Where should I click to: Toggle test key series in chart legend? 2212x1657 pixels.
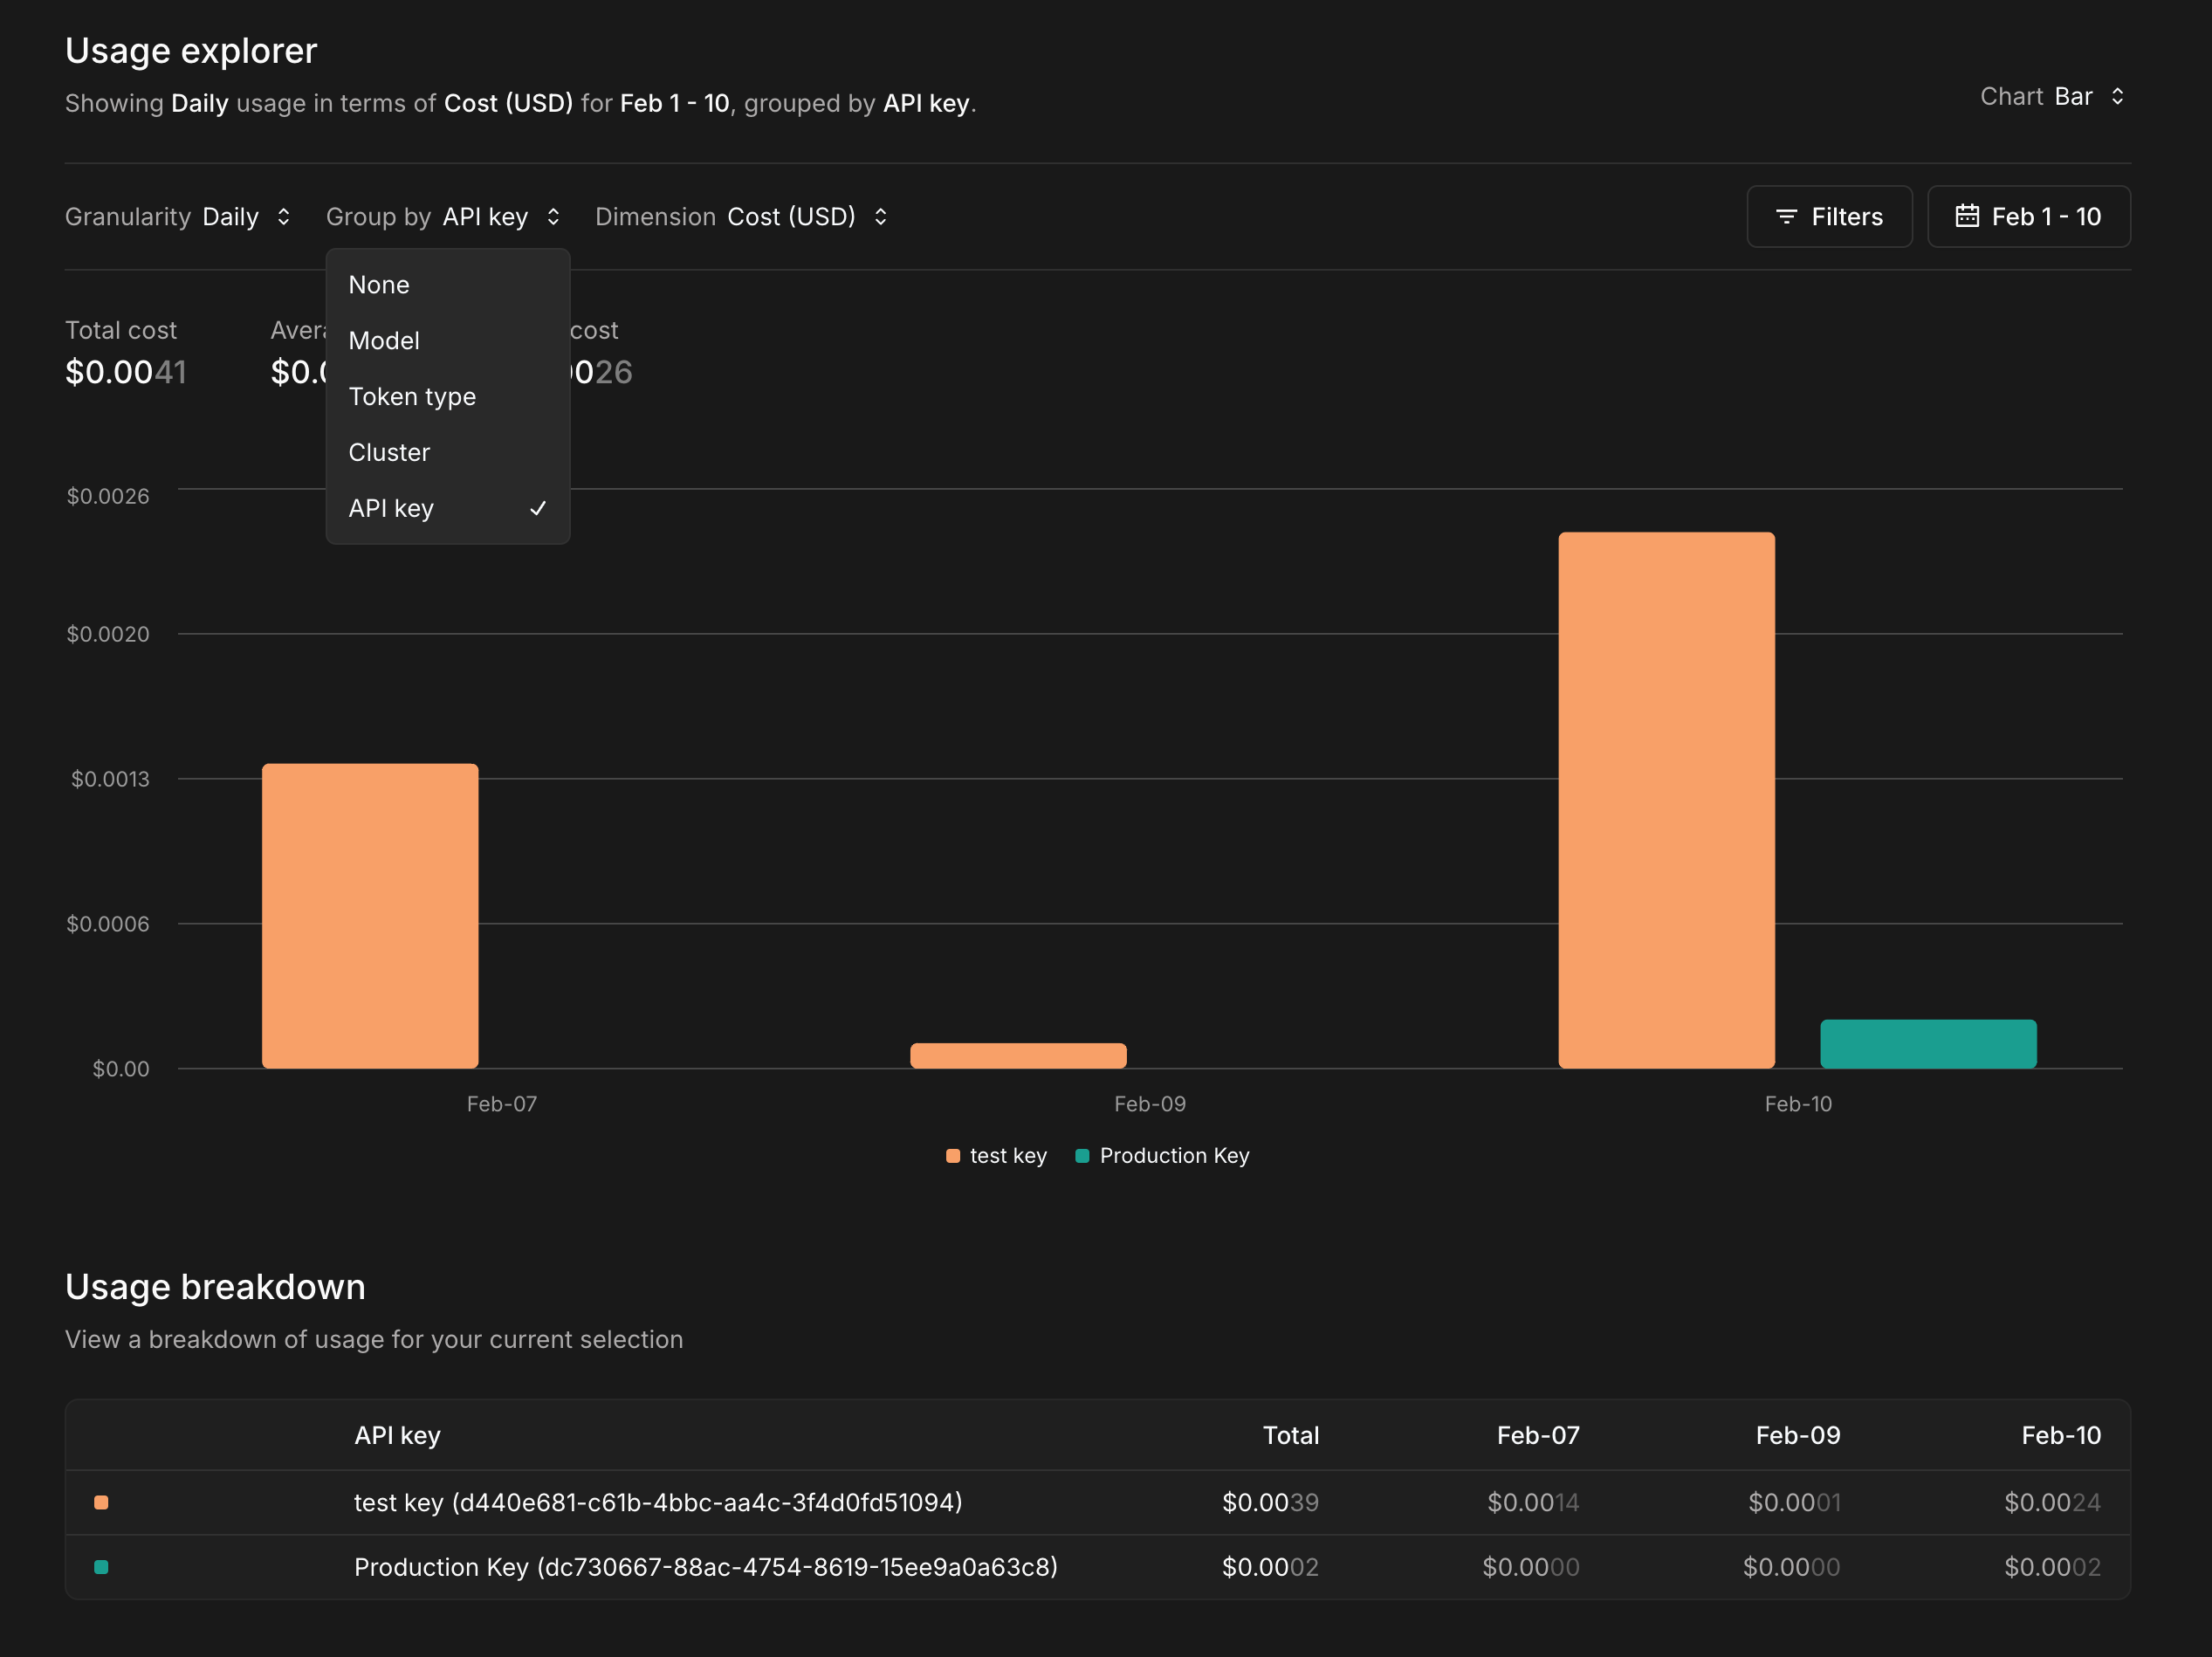click(1007, 1156)
